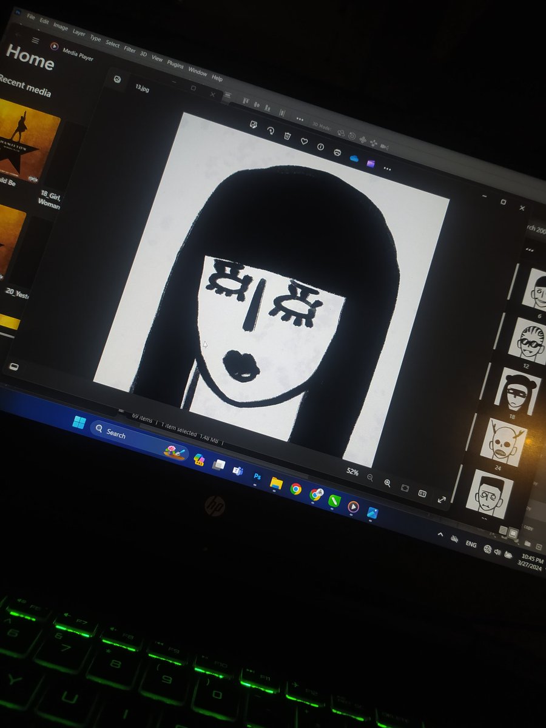This screenshot has width=546, height=728.
Task: Click the Edit image icon in Photos toolbar
Action: tap(254, 124)
